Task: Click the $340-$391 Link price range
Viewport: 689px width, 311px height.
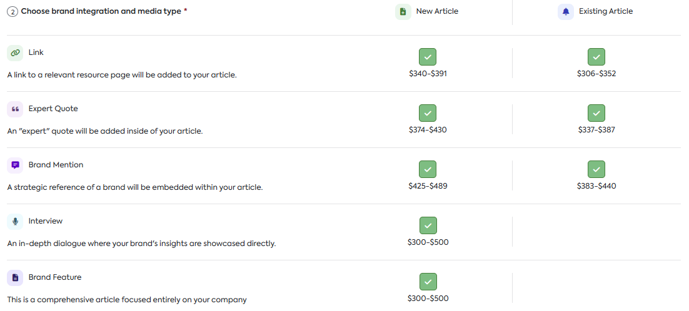Action: tap(428, 74)
